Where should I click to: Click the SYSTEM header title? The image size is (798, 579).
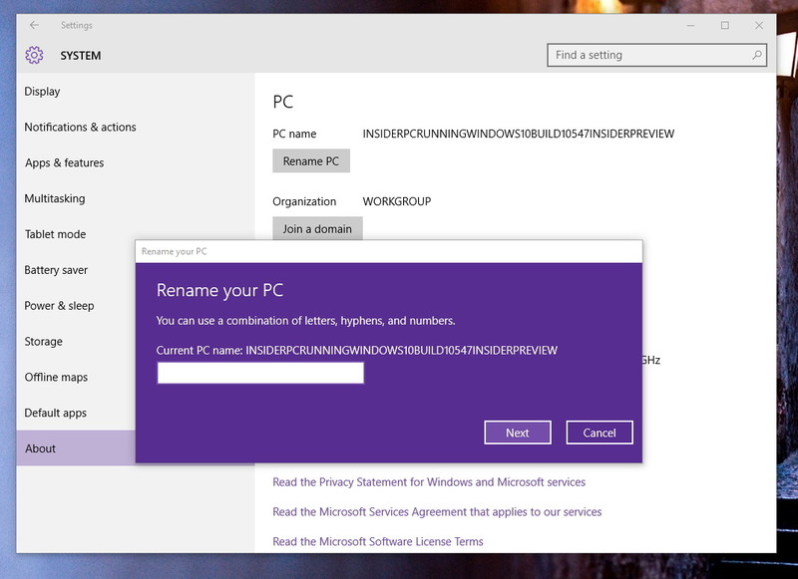(x=81, y=56)
